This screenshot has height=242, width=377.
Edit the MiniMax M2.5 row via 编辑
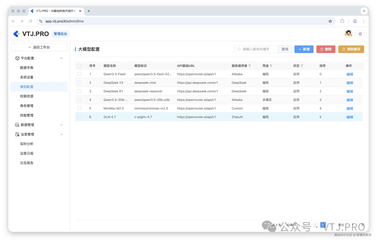click(349, 108)
